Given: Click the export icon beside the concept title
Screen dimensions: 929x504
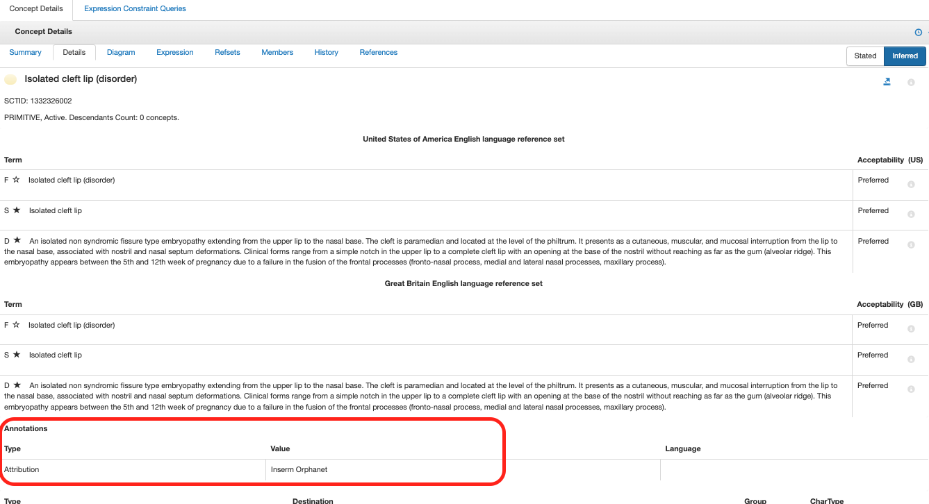Looking at the screenshot, I should [887, 82].
